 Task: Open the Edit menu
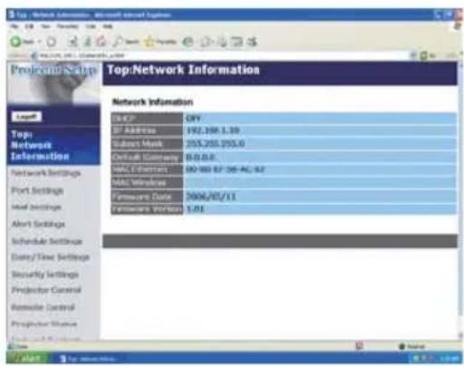(x=29, y=26)
